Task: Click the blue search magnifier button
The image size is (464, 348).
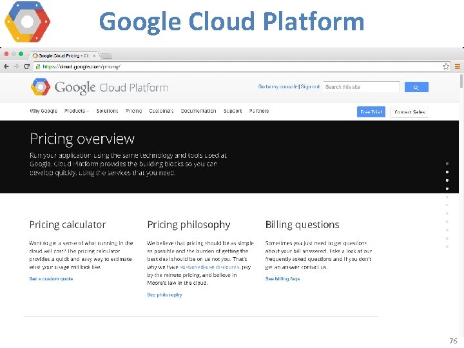Action: pyautogui.click(x=416, y=87)
